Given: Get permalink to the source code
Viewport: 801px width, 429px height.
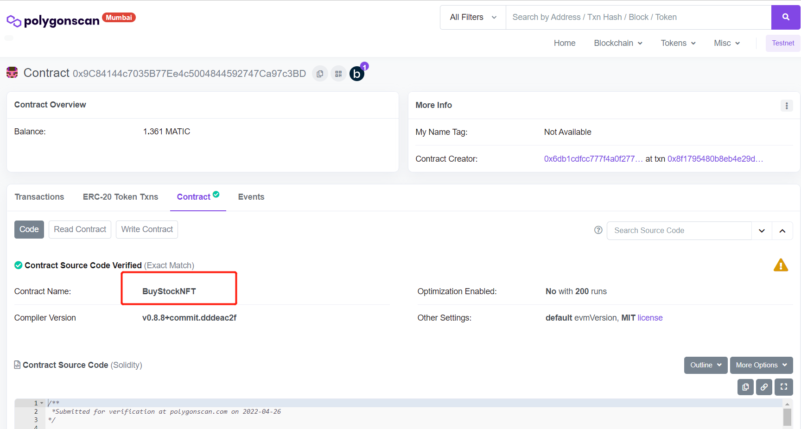Looking at the screenshot, I should (x=764, y=387).
